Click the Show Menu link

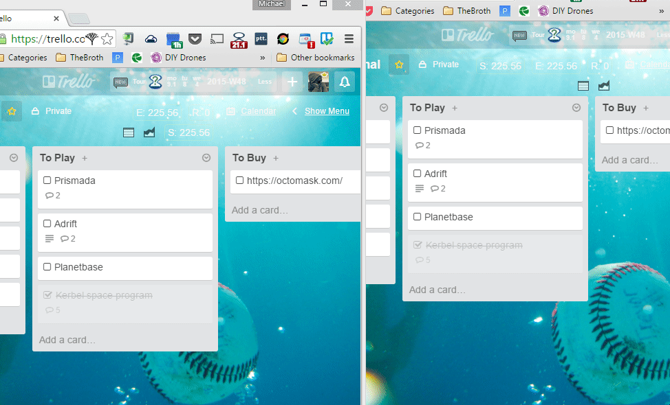point(326,111)
